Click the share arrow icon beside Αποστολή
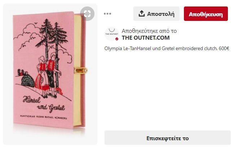The width and height of the screenshot is (238, 155). click(x=141, y=14)
